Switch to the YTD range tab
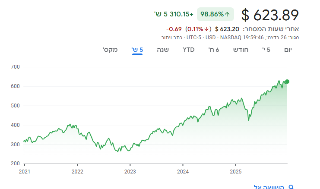The image size is (320, 189). (189, 50)
